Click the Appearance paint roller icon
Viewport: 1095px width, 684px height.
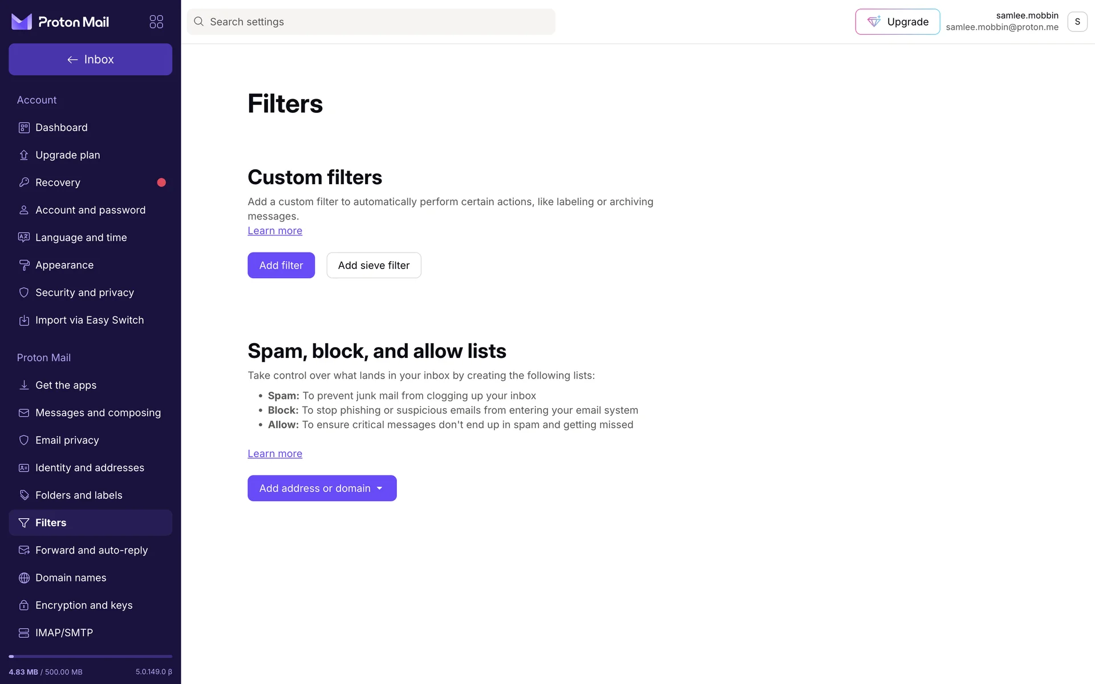pos(24,265)
